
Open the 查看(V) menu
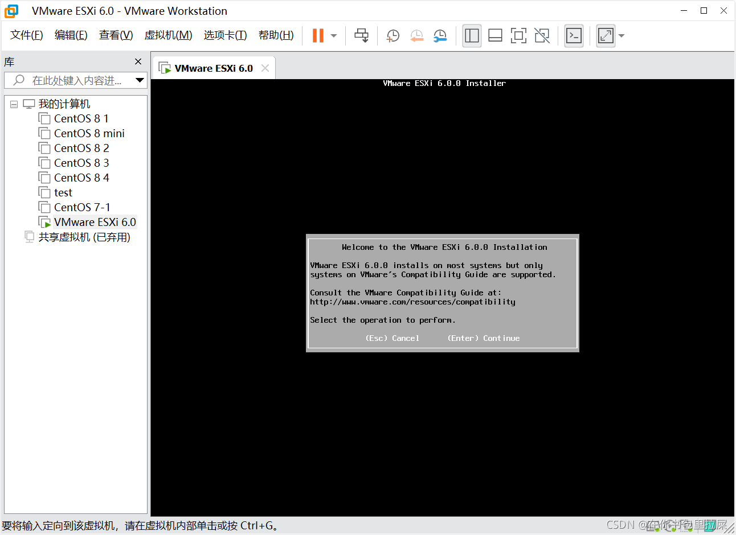(116, 35)
